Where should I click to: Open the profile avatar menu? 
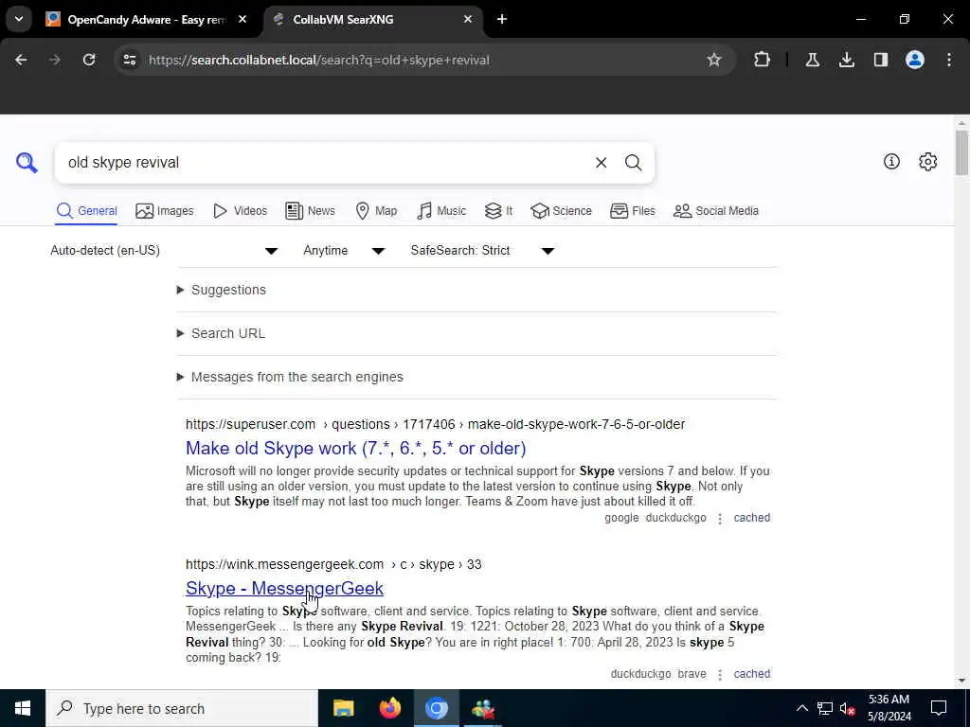tap(914, 60)
